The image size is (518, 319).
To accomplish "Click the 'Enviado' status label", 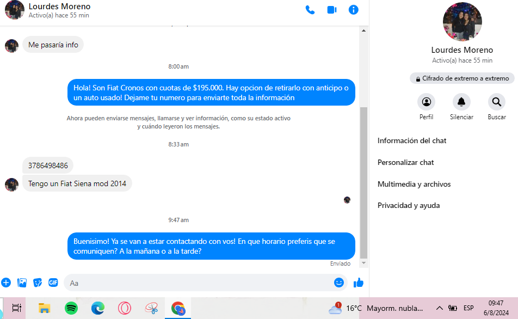I will pos(340,263).
